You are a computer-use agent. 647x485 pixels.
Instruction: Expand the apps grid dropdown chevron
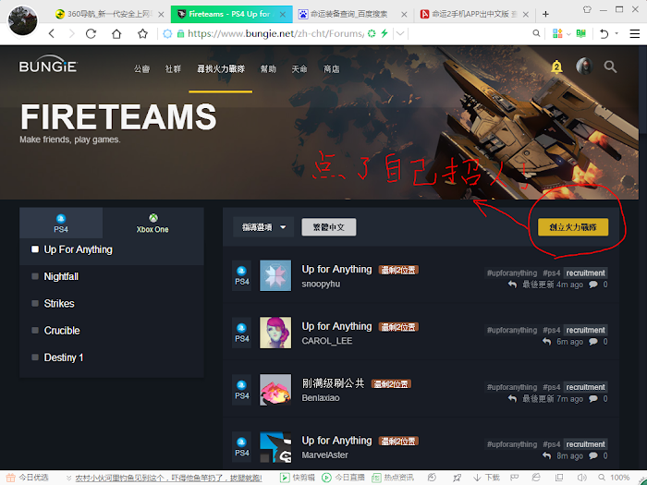[x=568, y=34]
